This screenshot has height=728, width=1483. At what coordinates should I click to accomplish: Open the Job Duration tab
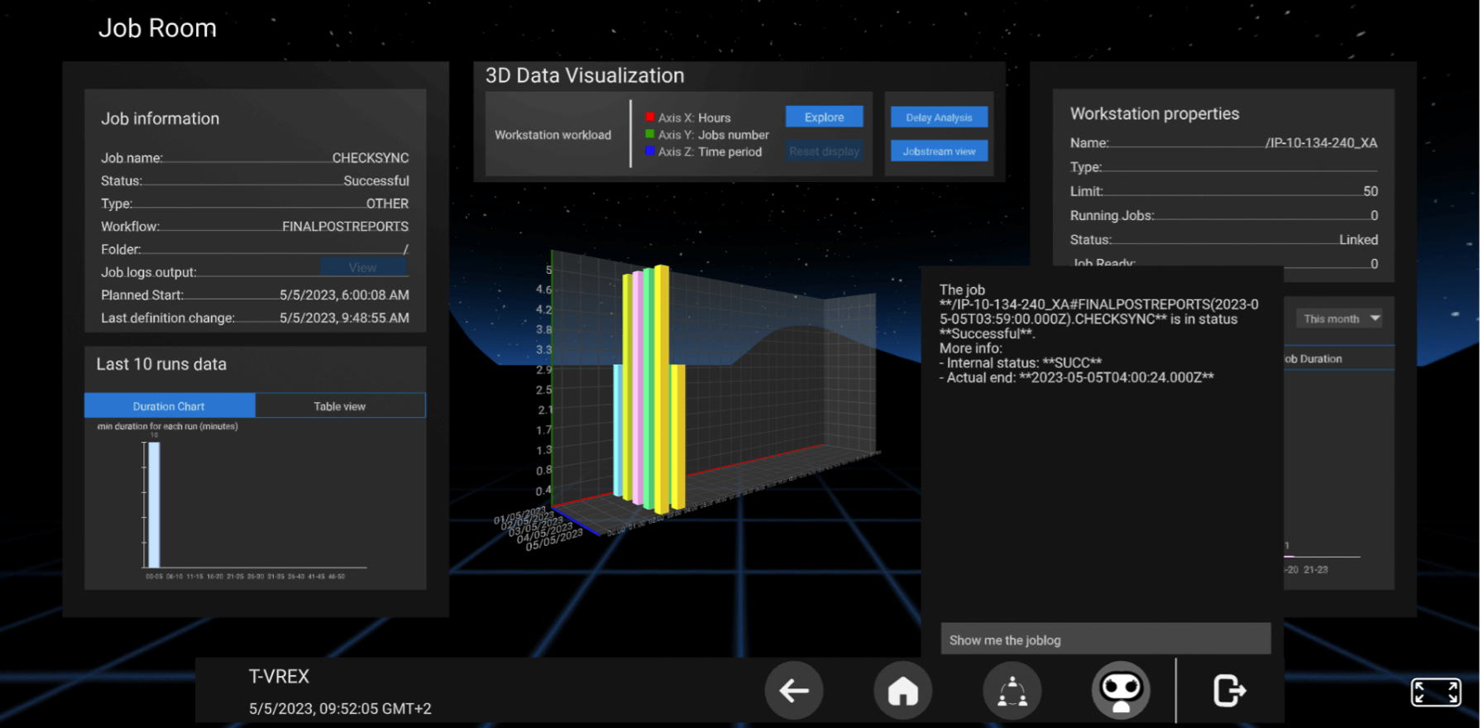pos(1313,359)
